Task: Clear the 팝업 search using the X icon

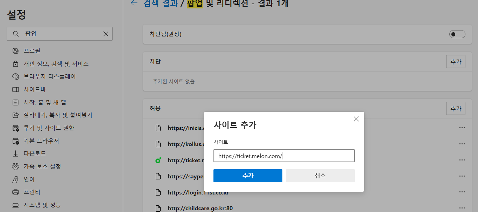Action: coord(106,34)
